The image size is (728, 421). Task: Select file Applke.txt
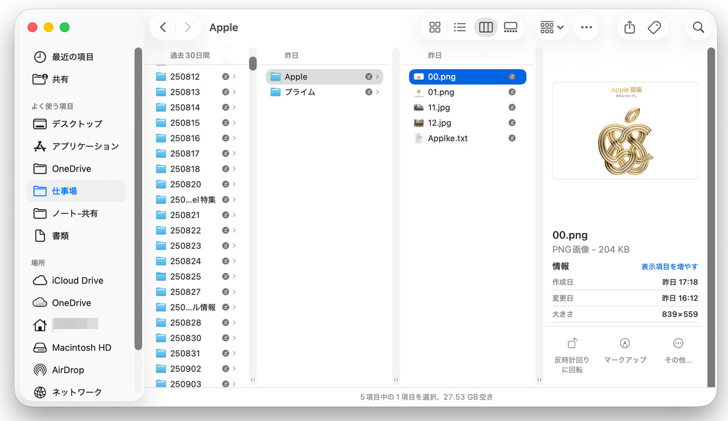pos(468,138)
